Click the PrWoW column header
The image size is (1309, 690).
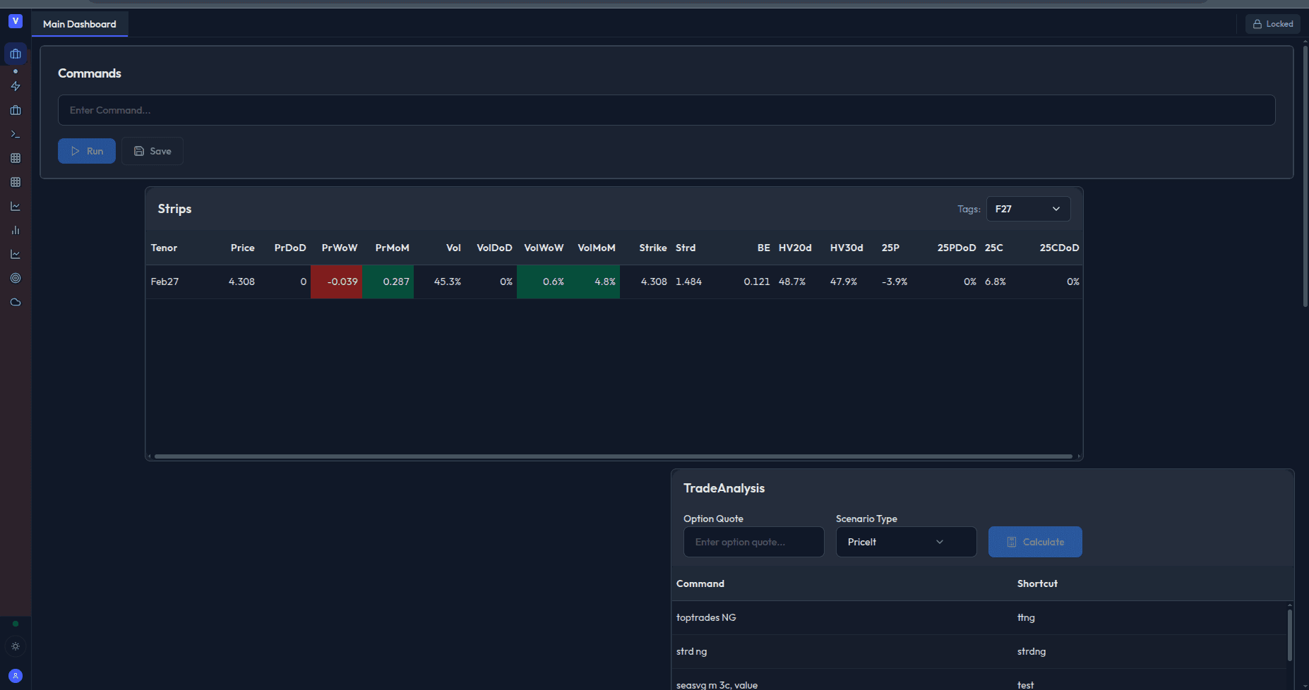340,248
